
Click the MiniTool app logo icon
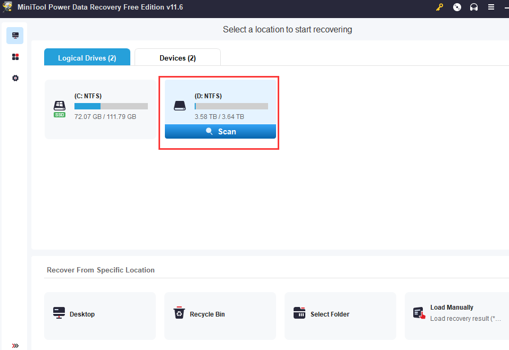pos(7,7)
